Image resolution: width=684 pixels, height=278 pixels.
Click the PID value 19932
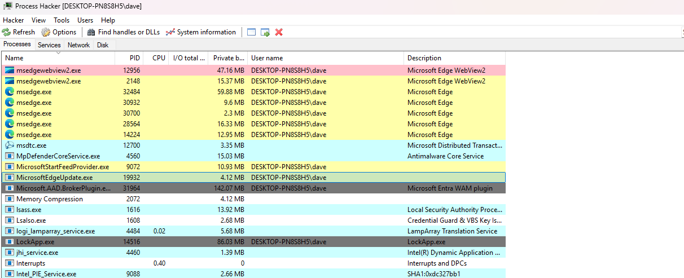pyautogui.click(x=131, y=178)
